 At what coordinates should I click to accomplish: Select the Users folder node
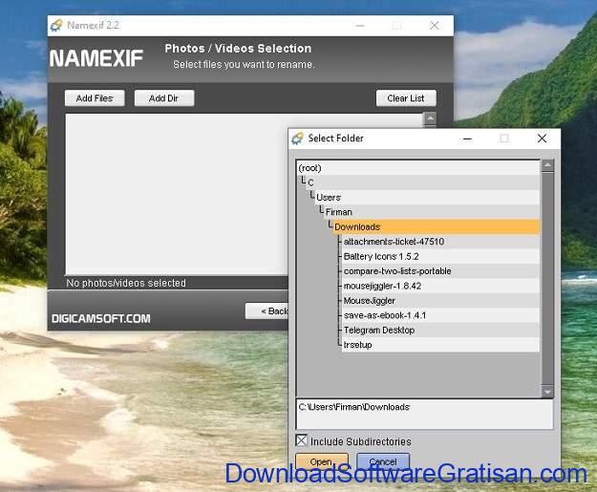click(x=427, y=197)
